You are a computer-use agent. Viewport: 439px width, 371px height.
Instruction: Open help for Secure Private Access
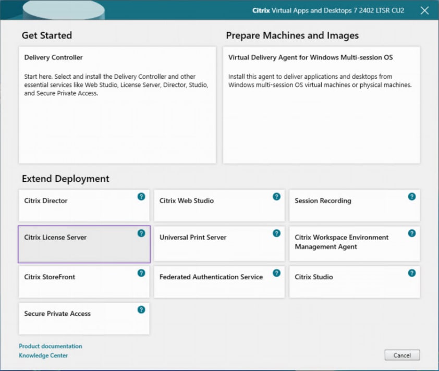pyautogui.click(x=141, y=310)
